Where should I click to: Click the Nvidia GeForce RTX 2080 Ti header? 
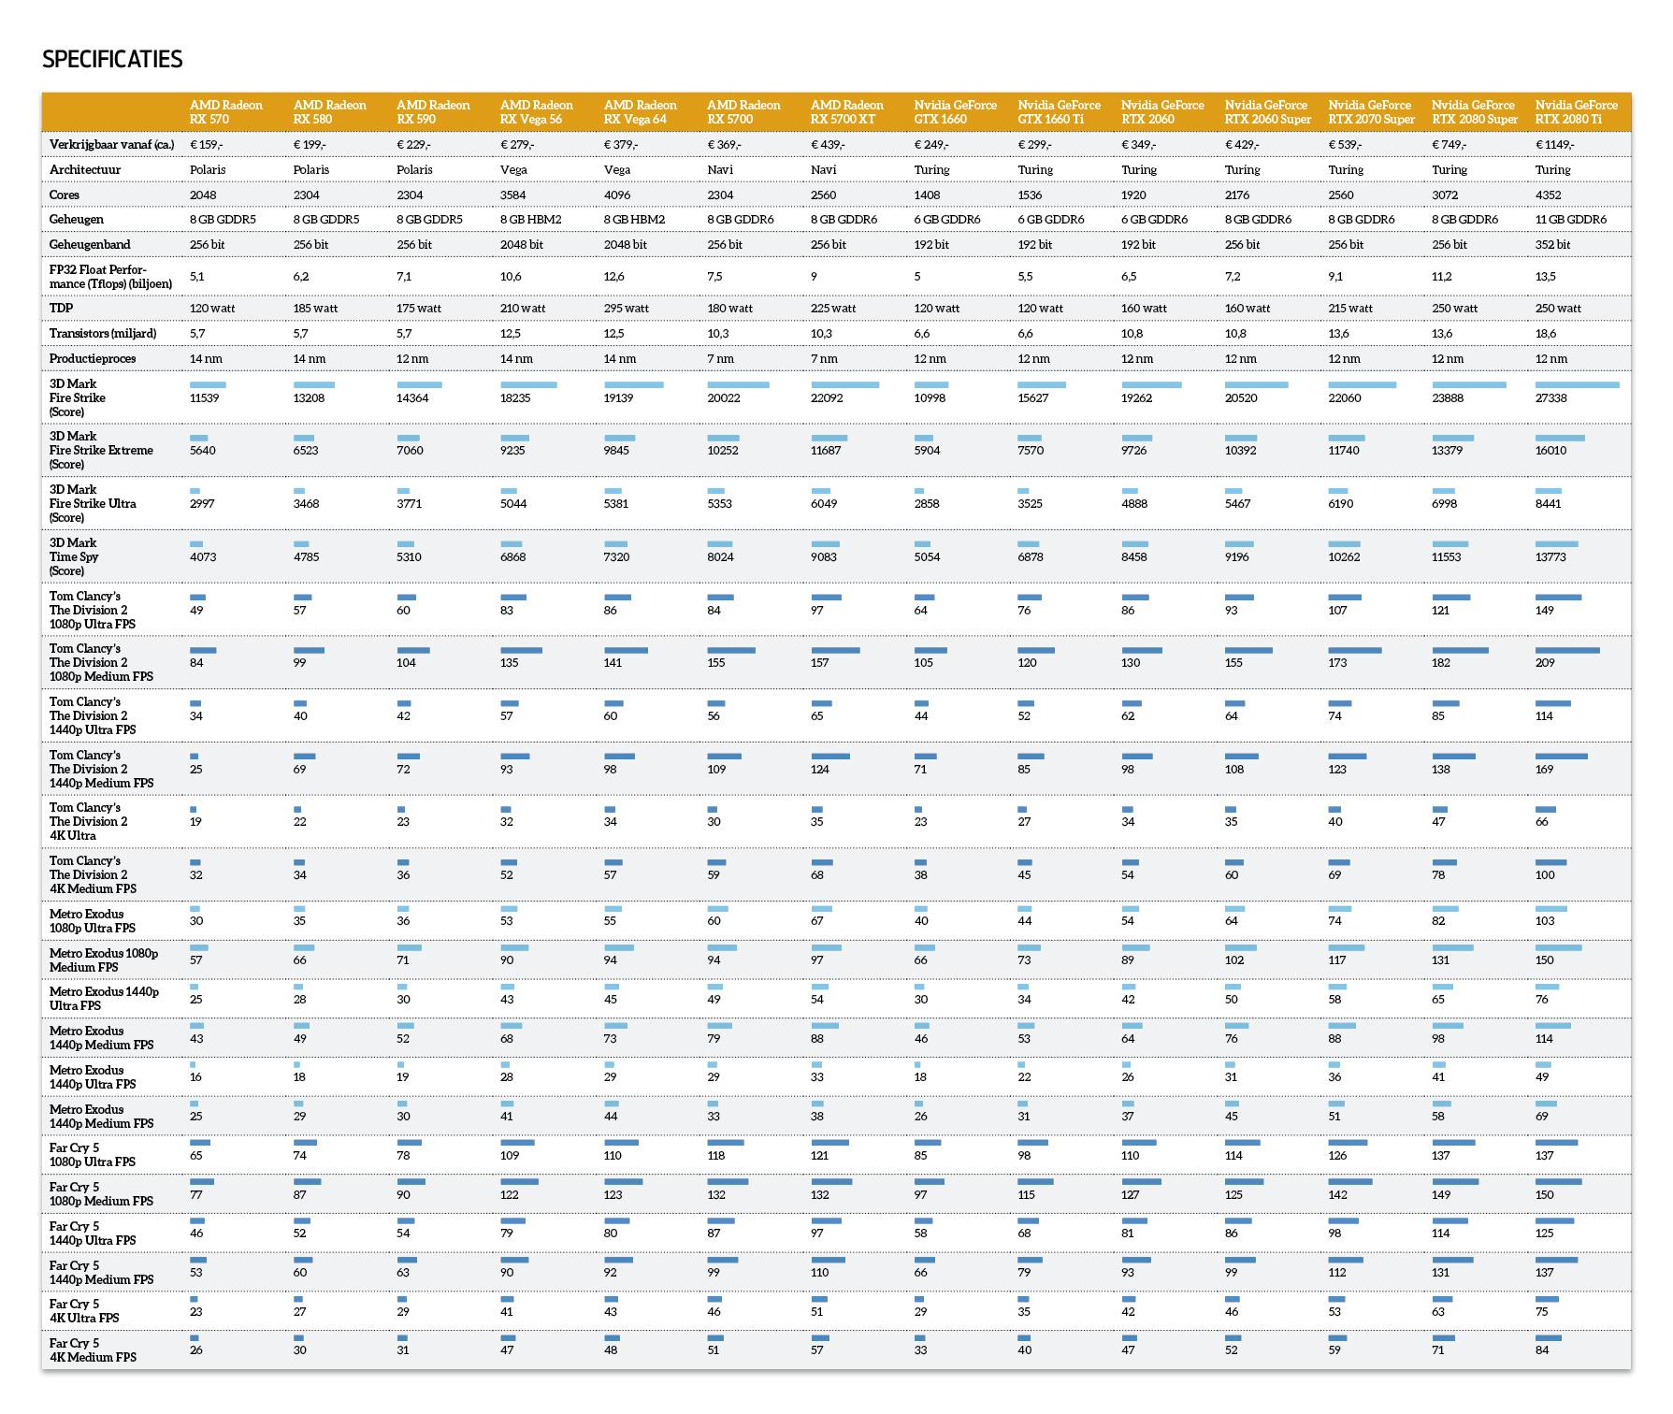(1577, 112)
